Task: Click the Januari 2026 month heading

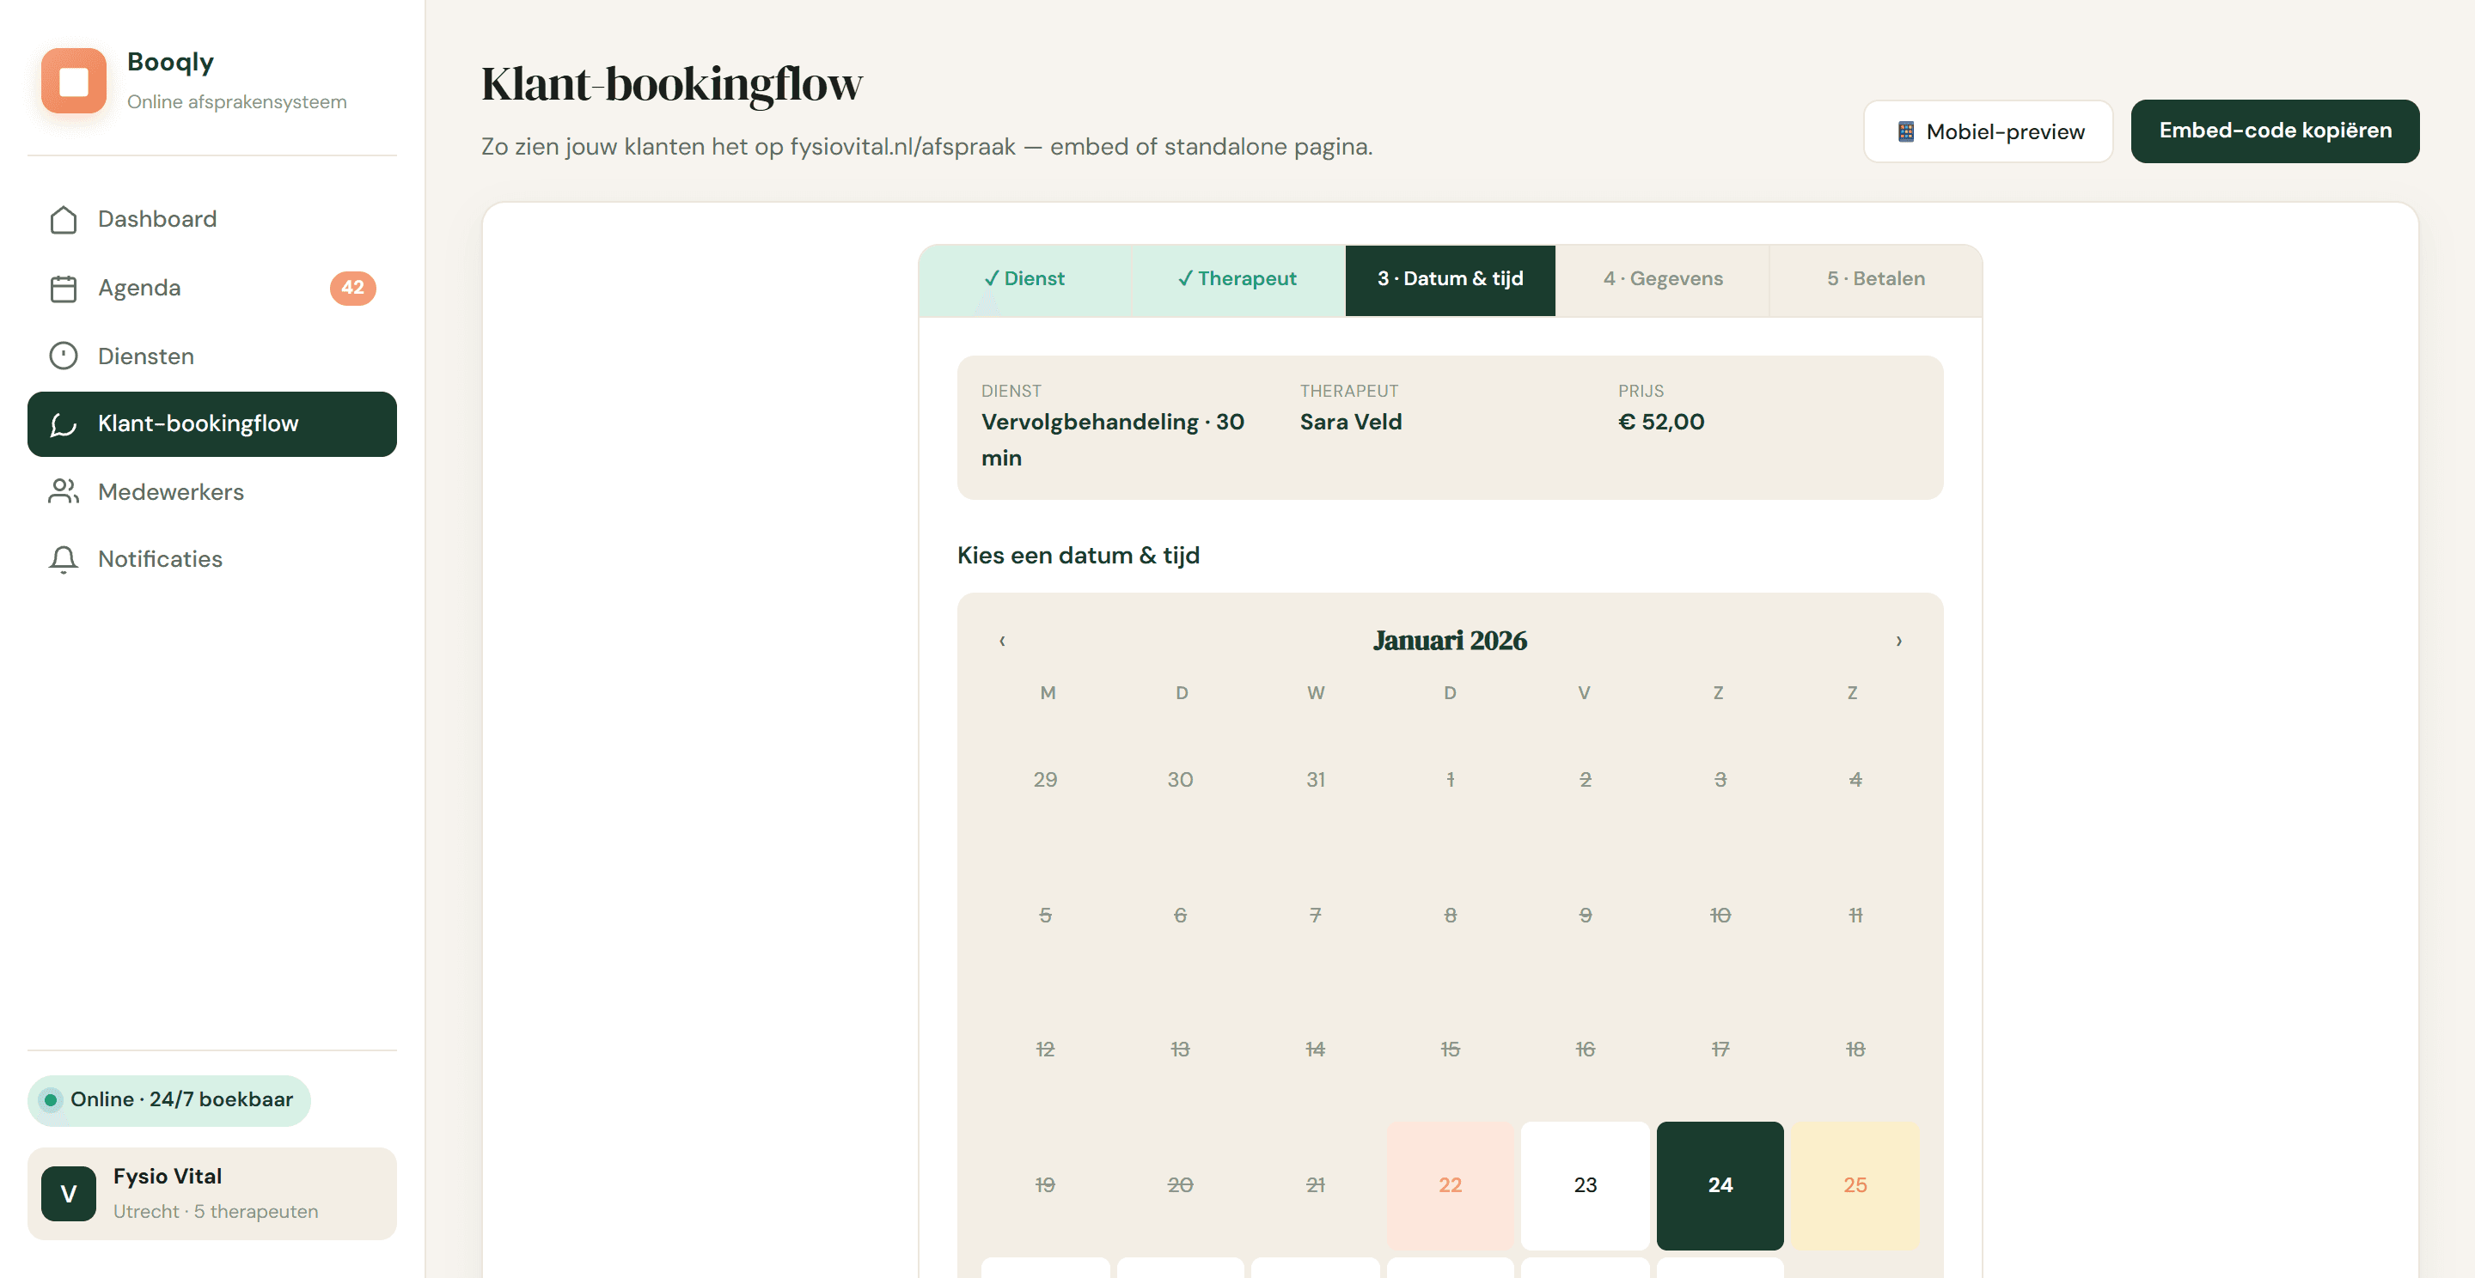Action: click(x=1450, y=641)
